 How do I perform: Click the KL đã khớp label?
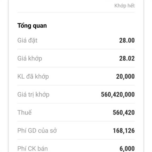pos(33,77)
